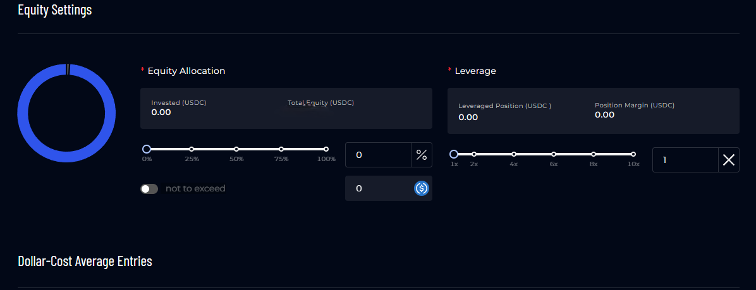Click the 1x leverage slider handle

tap(454, 154)
